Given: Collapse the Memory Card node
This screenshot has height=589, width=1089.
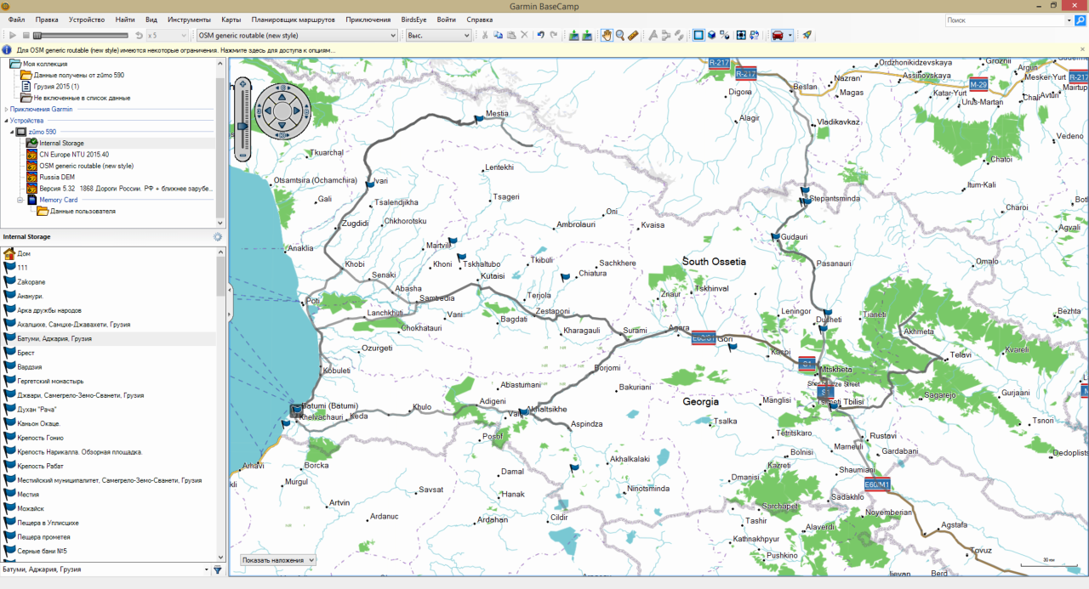Looking at the screenshot, I should click(20, 200).
